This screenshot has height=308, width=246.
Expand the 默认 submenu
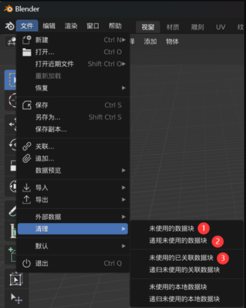(73, 246)
